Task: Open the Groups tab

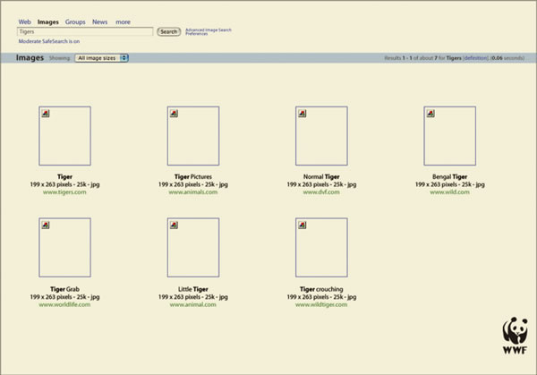Action: click(76, 21)
